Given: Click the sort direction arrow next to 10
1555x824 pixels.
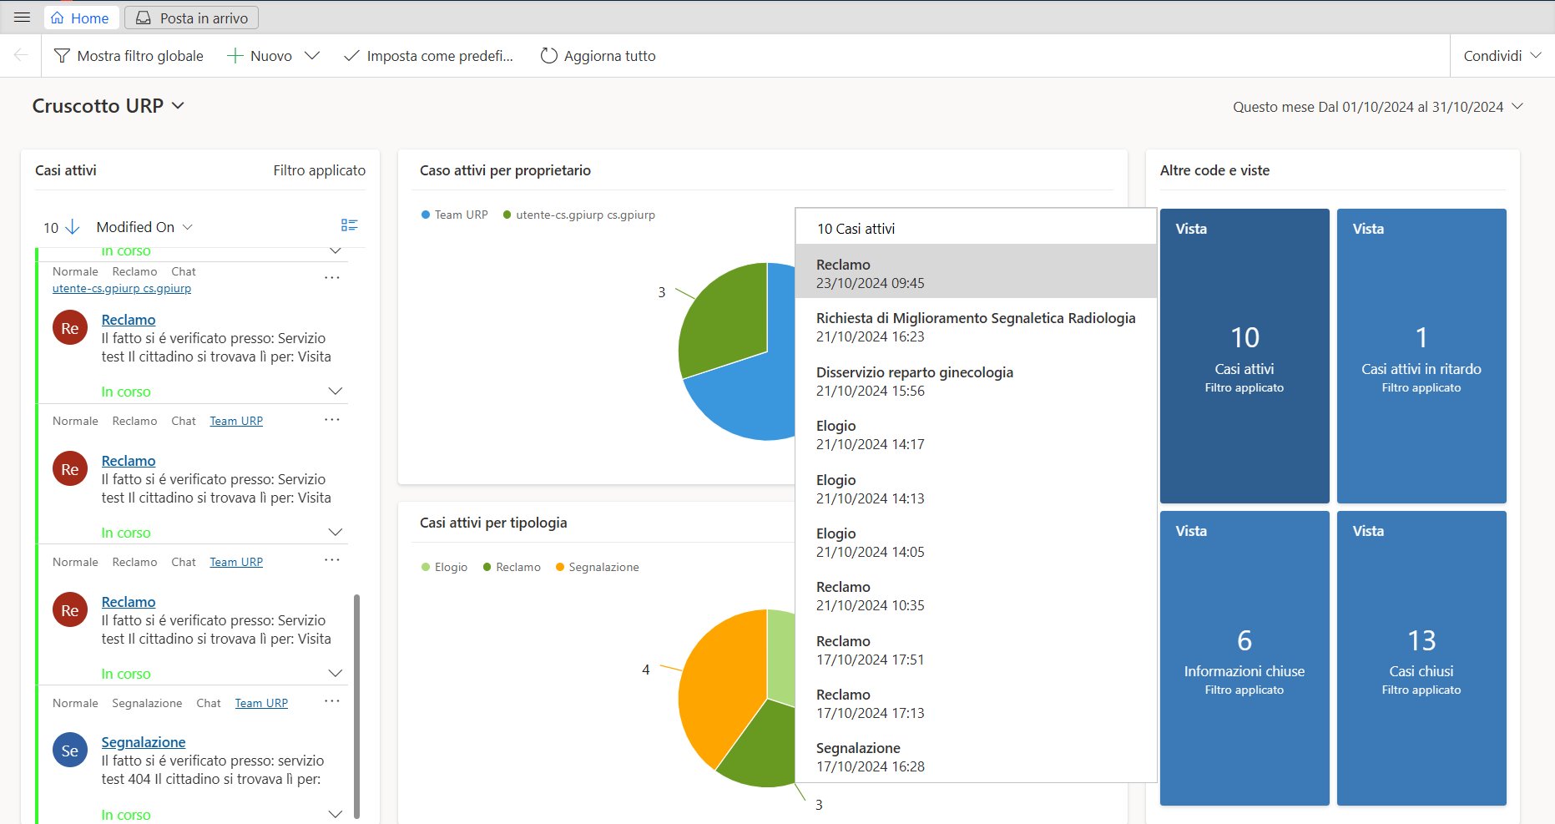Looking at the screenshot, I should tap(73, 227).
